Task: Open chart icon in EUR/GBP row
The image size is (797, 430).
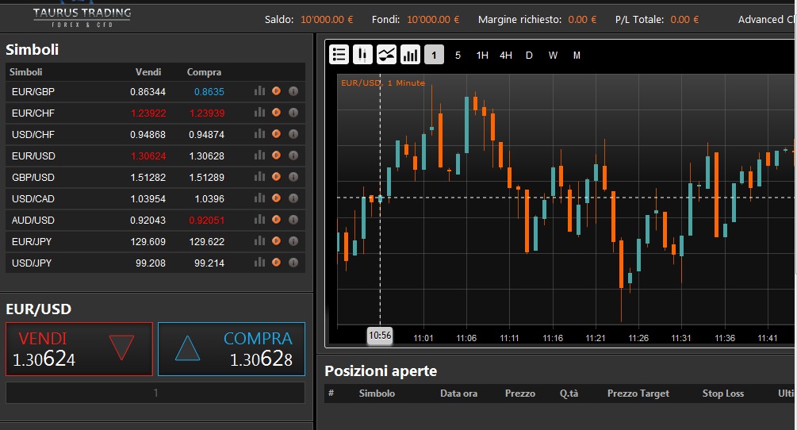Action: pyautogui.click(x=260, y=91)
